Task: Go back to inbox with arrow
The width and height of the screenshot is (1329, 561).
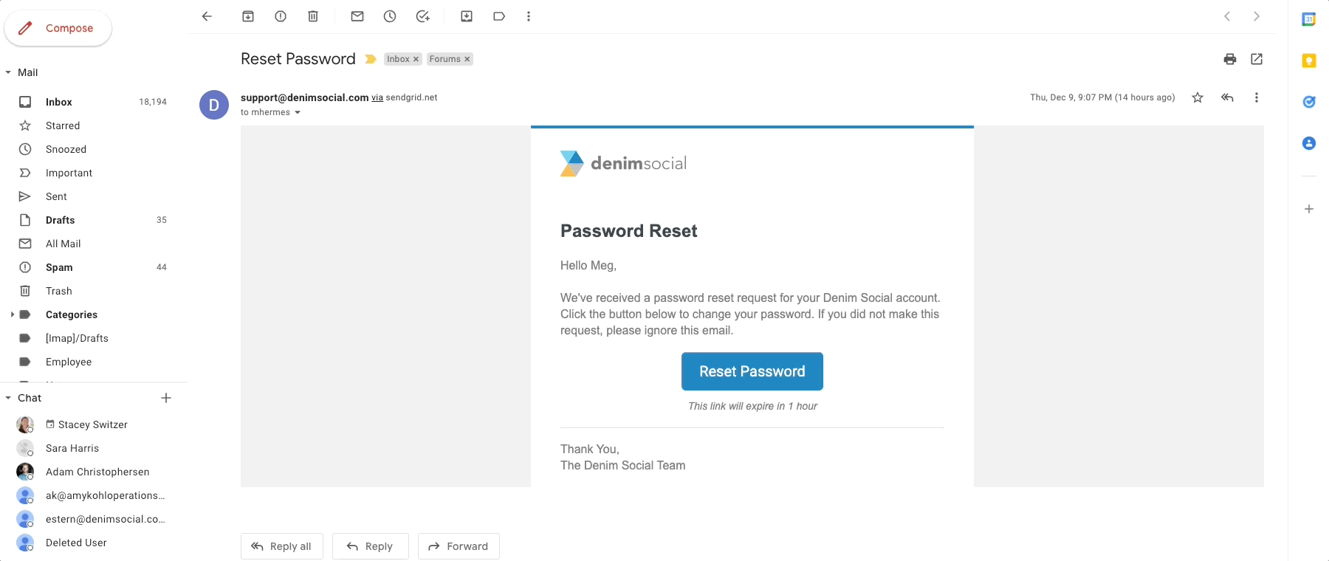Action: pos(207,16)
